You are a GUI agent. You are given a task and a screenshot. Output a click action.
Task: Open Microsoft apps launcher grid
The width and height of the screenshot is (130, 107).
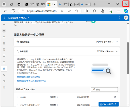coord(4,18)
